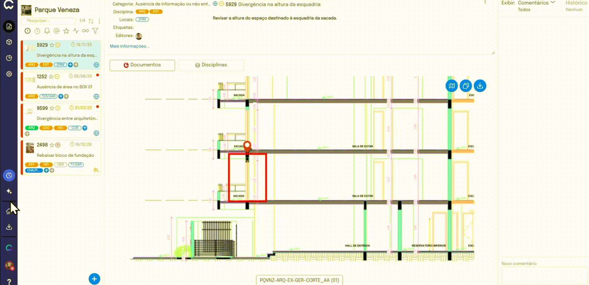589x285 pixels.
Task: Open the sort order arrows in list header
Action: coord(91,21)
